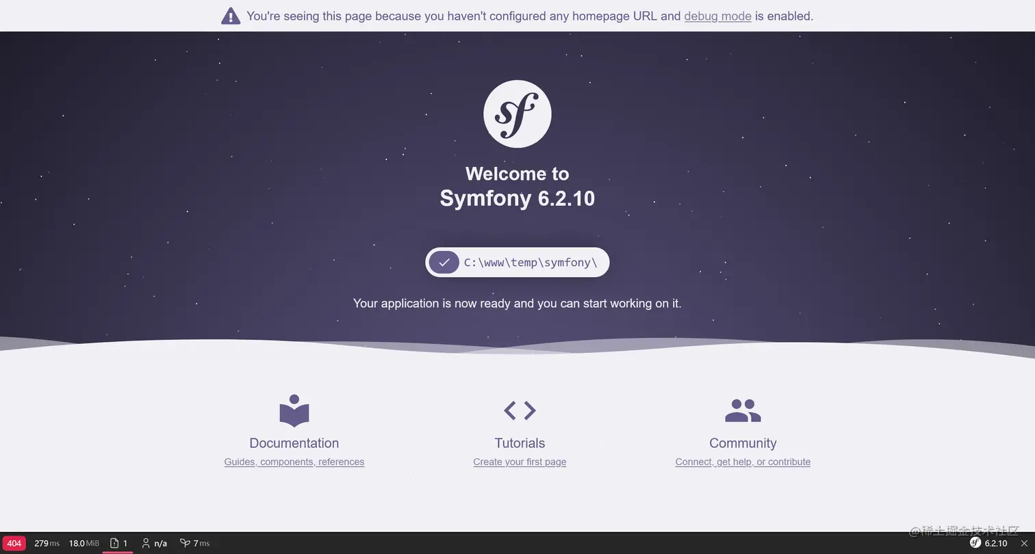Click the Documentation book icon
The height and width of the screenshot is (554, 1035).
[294, 410]
